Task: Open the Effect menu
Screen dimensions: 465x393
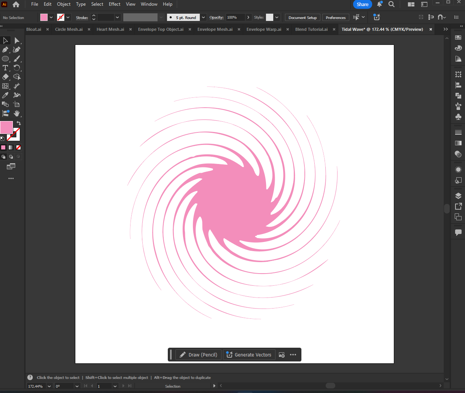Action: [x=115, y=4]
